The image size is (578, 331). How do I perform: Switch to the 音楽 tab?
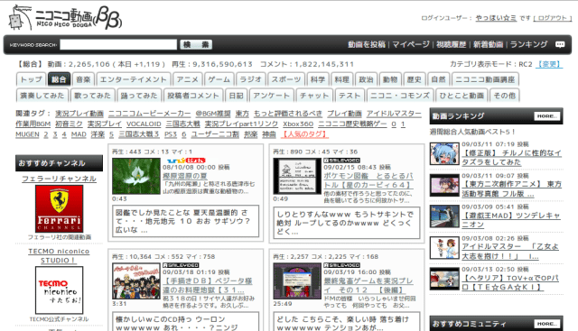coord(83,79)
